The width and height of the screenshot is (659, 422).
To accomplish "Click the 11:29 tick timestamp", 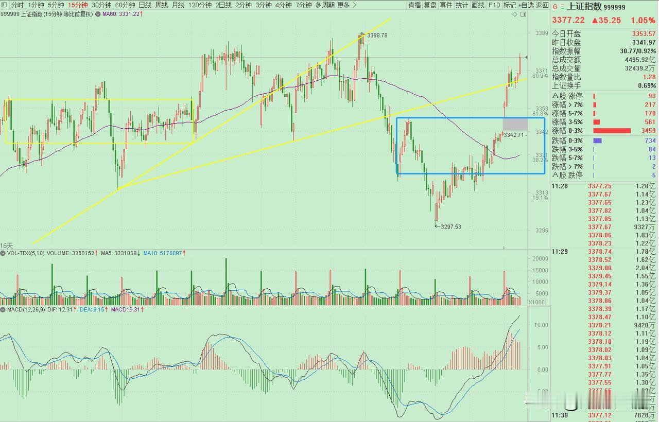I will tap(560, 251).
